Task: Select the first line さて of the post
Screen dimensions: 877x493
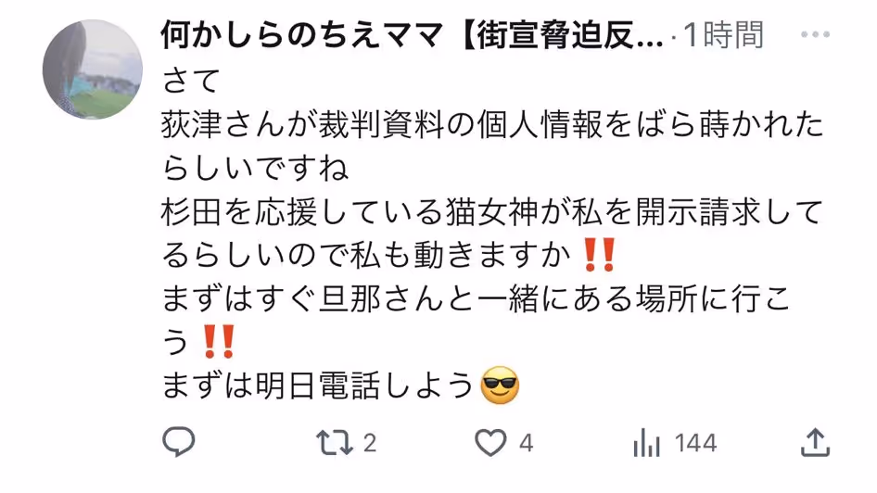Action: point(191,81)
